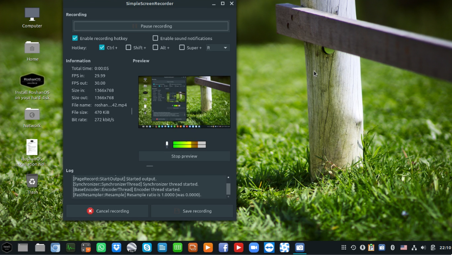Open the Trash desktop icon
This screenshot has width=452, height=255.
click(x=32, y=182)
